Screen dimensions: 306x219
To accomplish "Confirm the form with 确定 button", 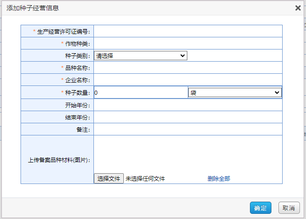I will pos(261,208).
